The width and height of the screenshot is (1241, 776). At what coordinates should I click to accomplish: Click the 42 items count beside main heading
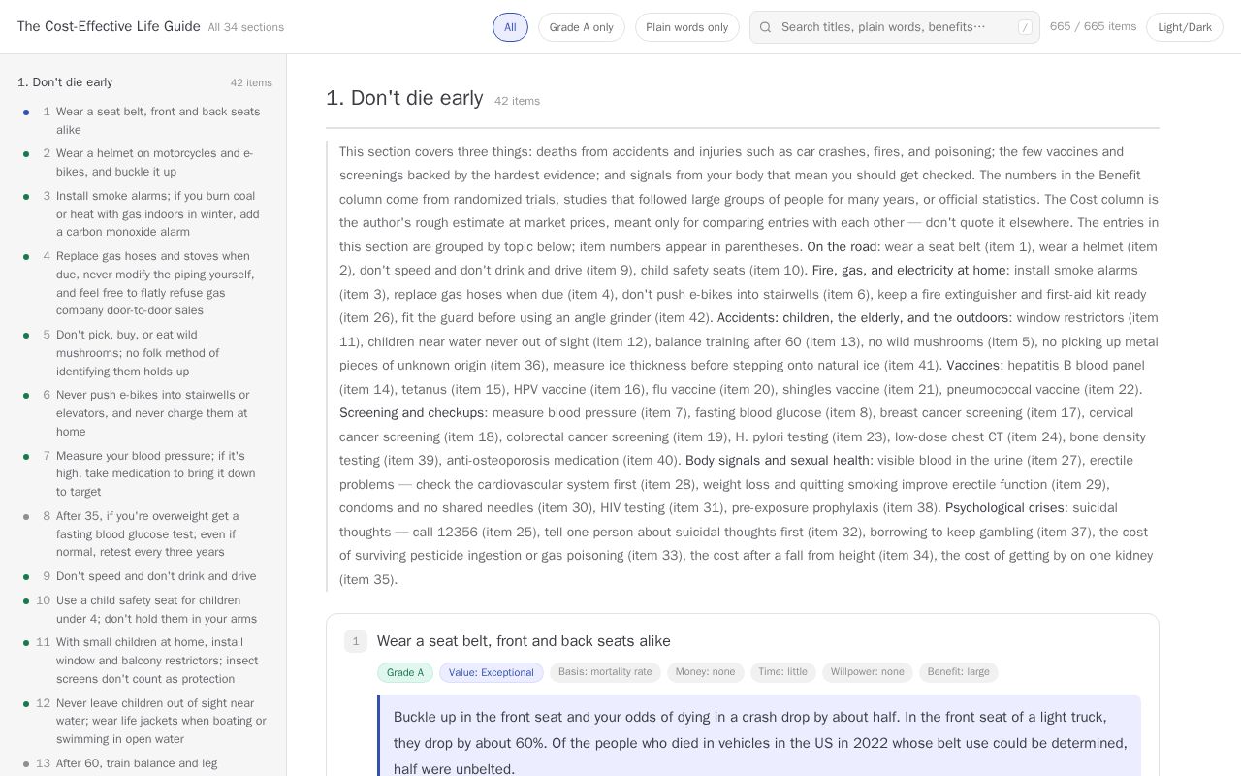(x=517, y=101)
